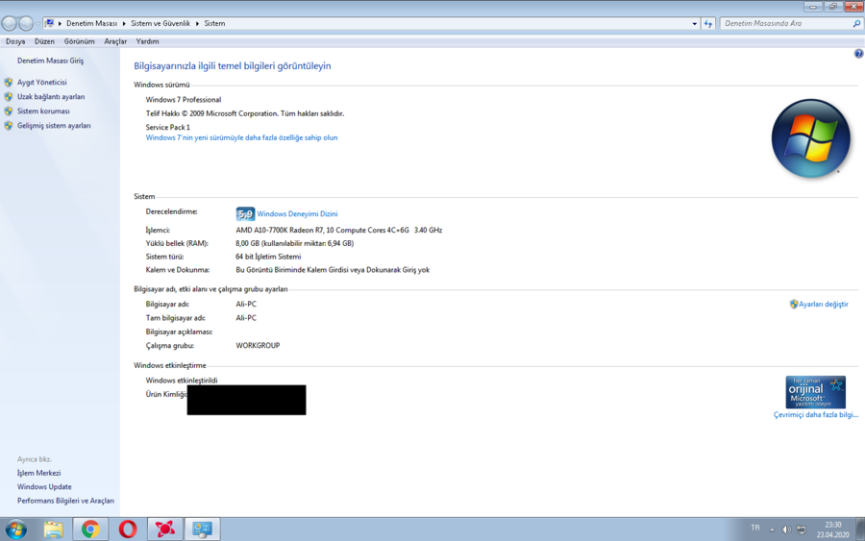Open the recent pages dropdown beside nav arrows
The height and width of the screenshot is (541, 865).
[x=37, y=24]
